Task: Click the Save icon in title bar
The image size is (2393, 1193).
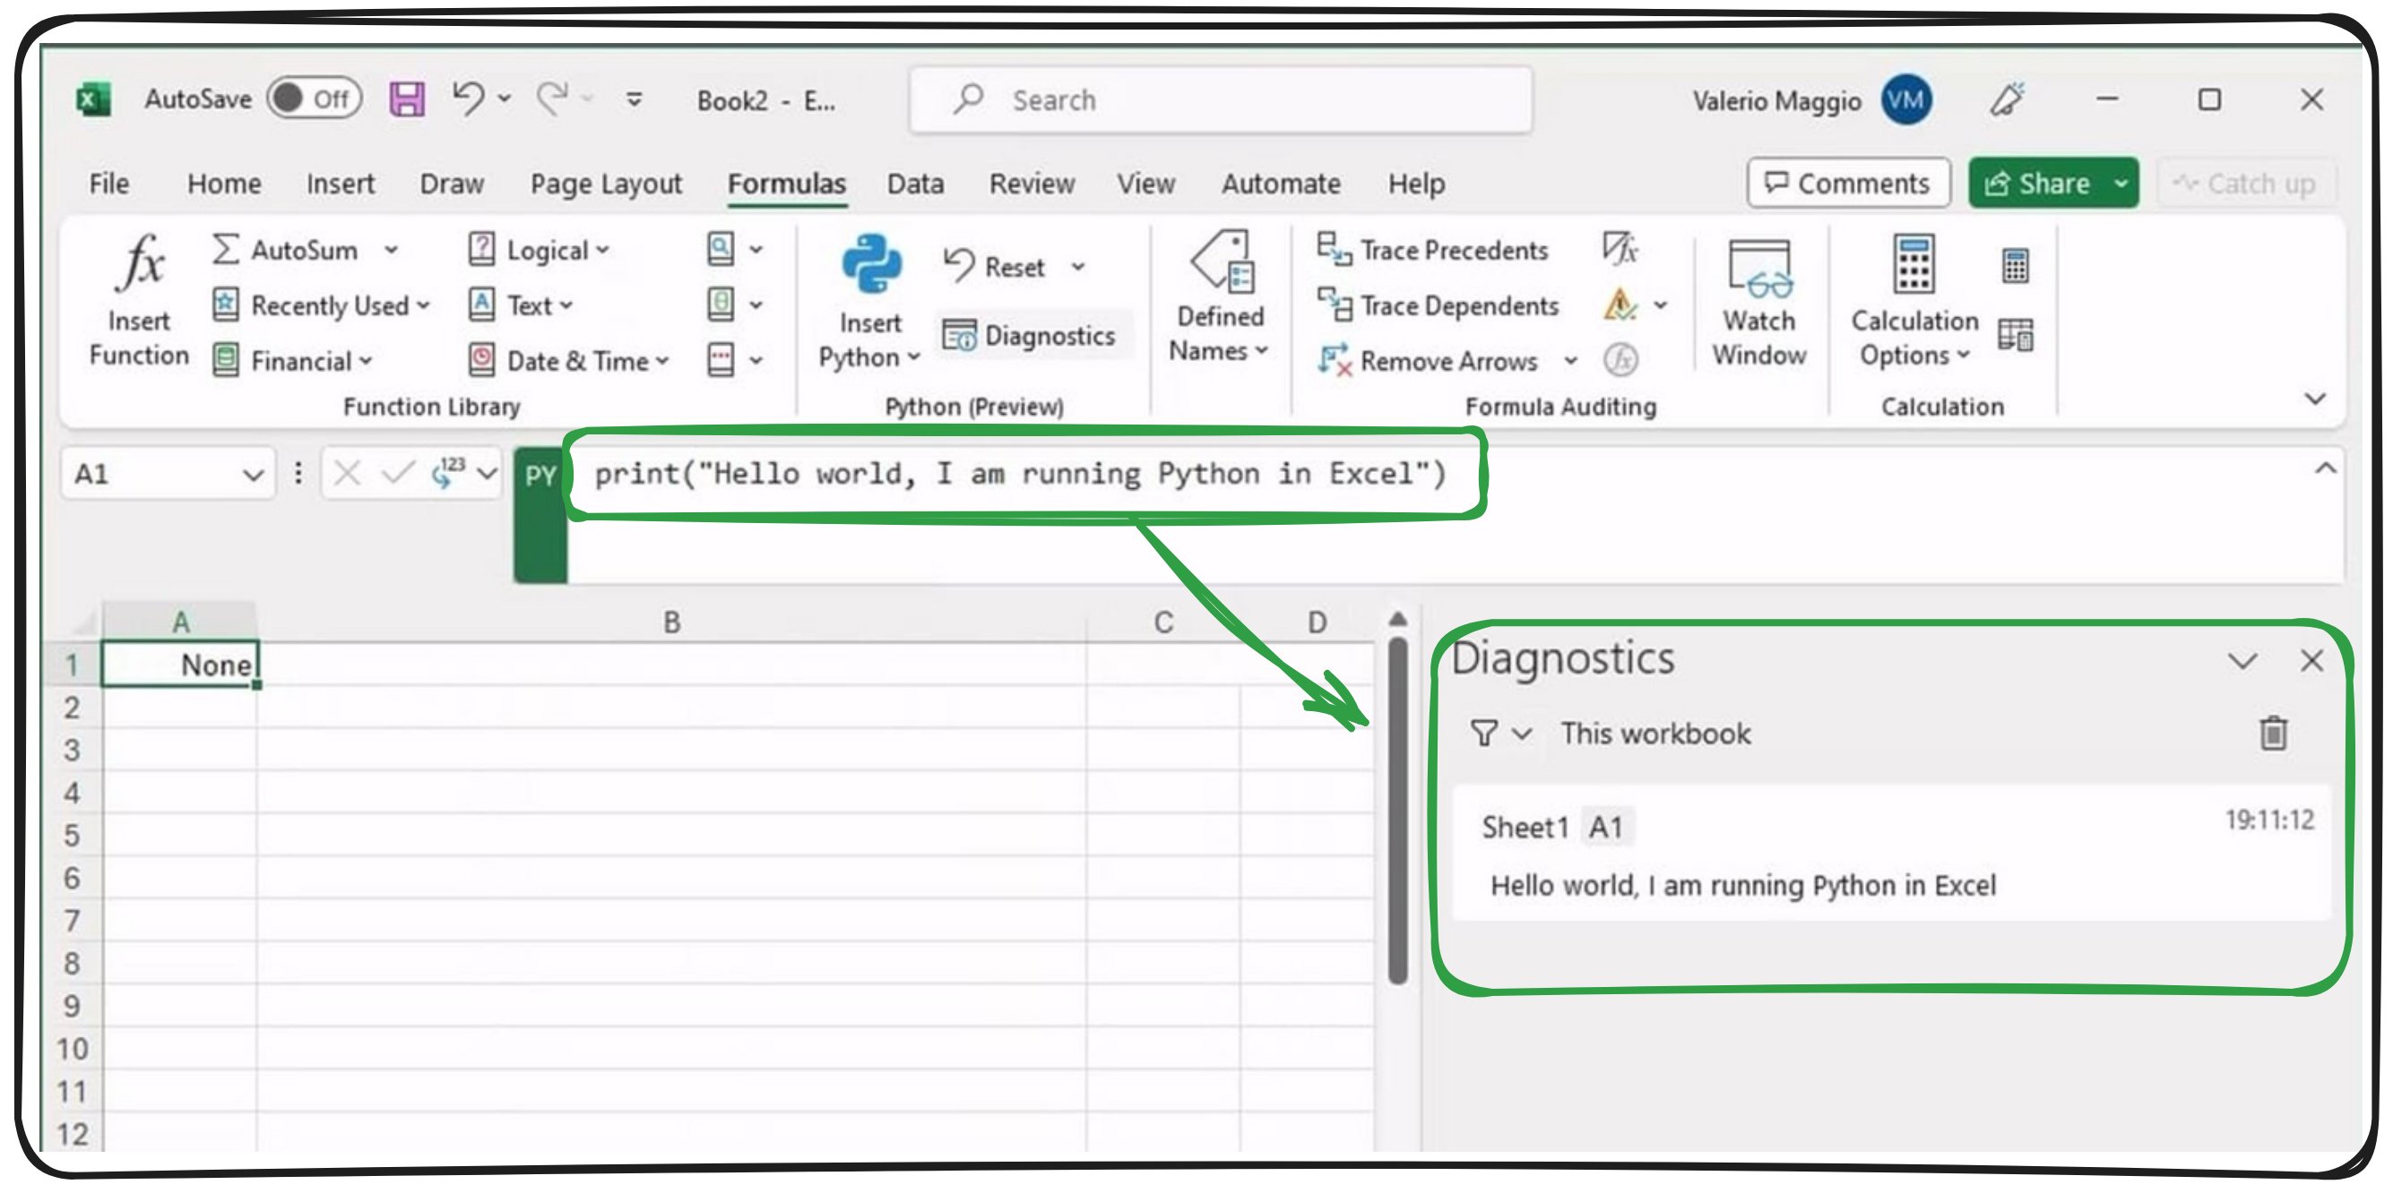Action: pos(406,99)
